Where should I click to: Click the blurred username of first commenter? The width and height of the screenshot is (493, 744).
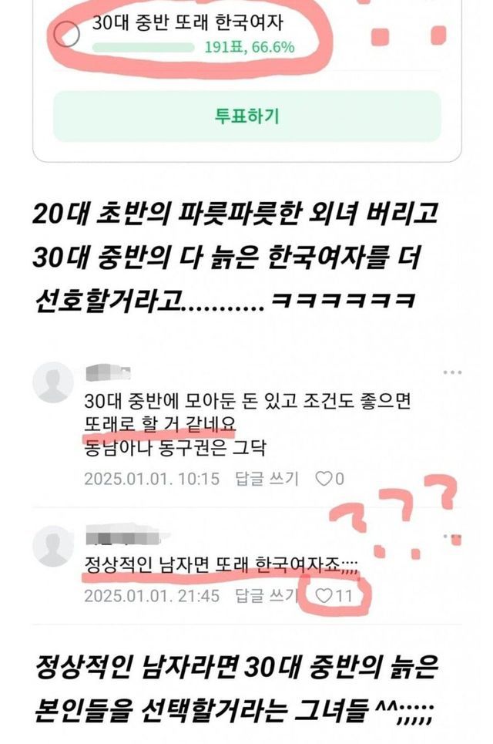(x=108, y=372)
